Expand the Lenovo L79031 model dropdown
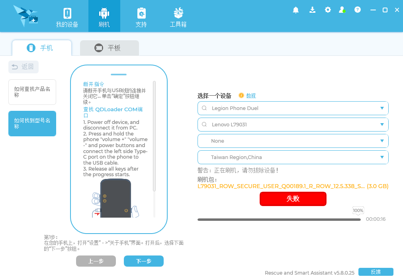Screen dimensions: 403x279 click(x=382, y=124)
